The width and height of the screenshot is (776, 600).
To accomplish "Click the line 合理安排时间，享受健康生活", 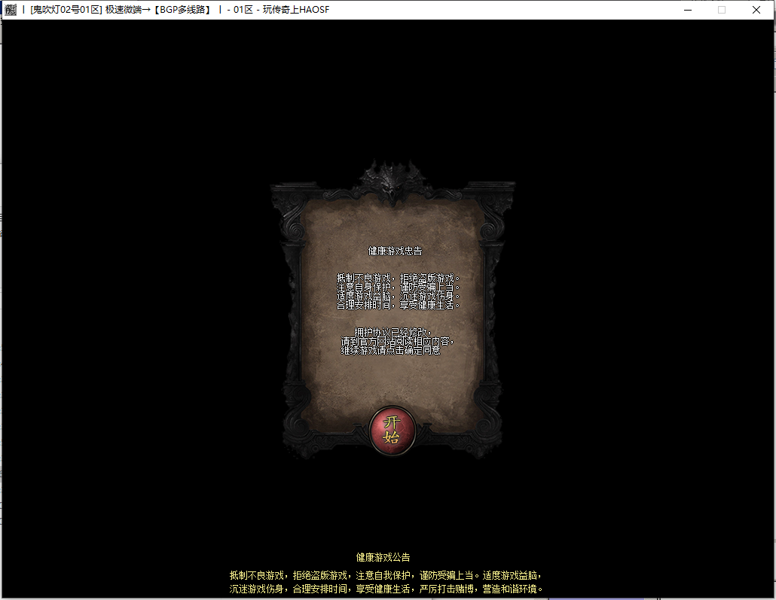I will click(397, 305).
